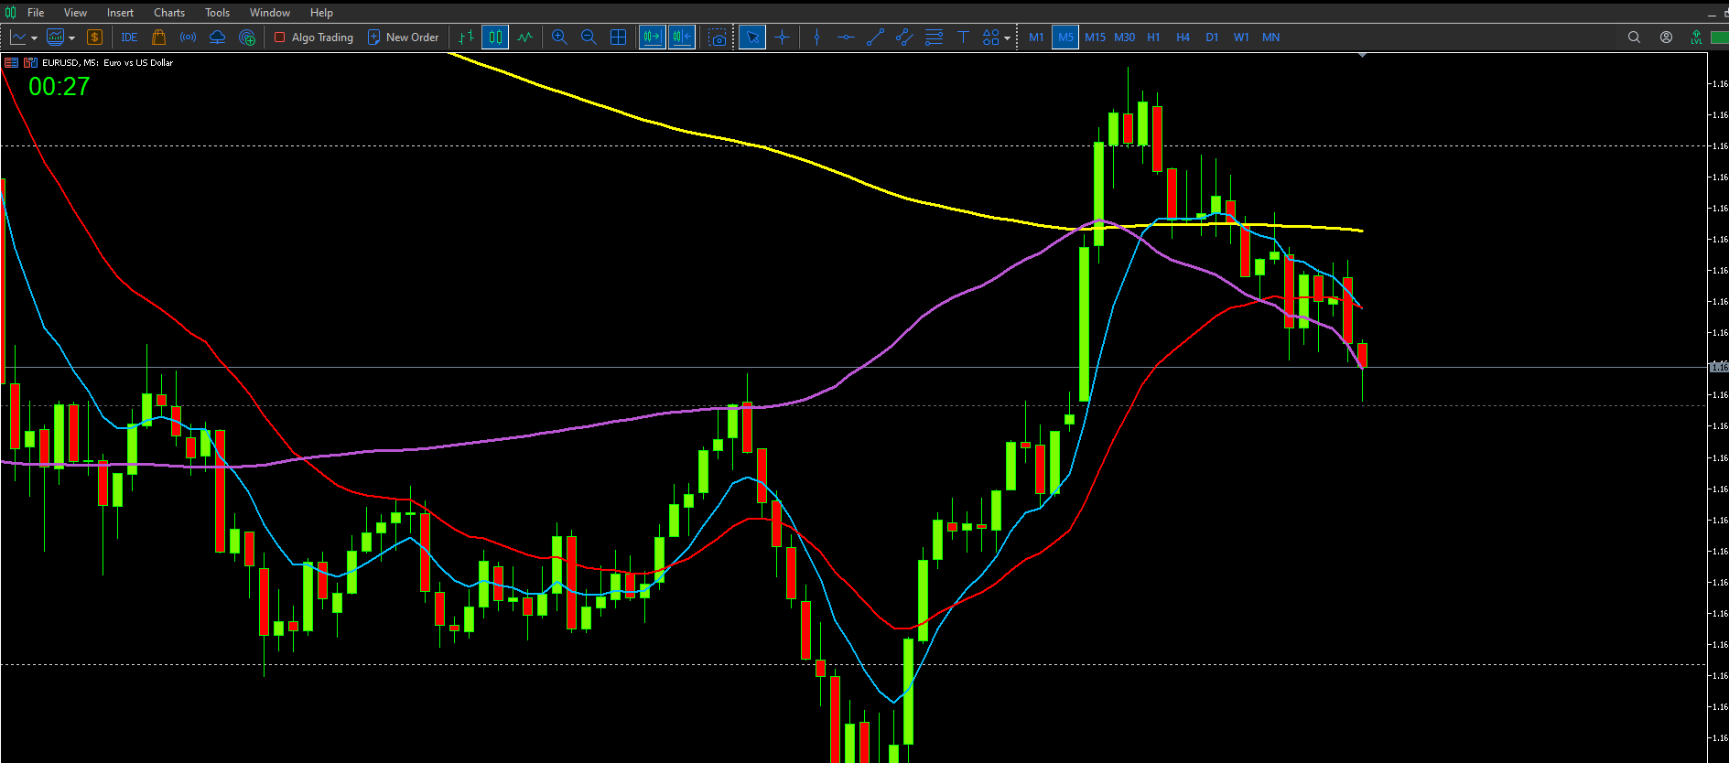Click the current price label on the price scale
The image size is (1729, 763).
(1718, 367)
